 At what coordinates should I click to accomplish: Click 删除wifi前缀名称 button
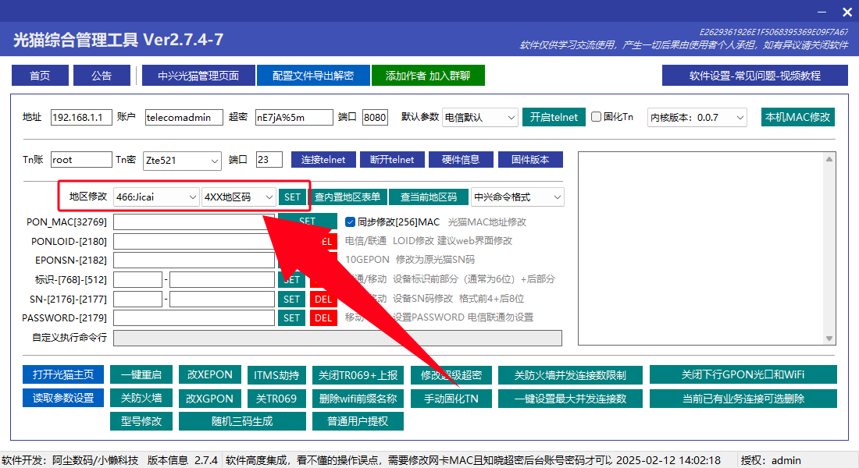(x=358, y=399)
